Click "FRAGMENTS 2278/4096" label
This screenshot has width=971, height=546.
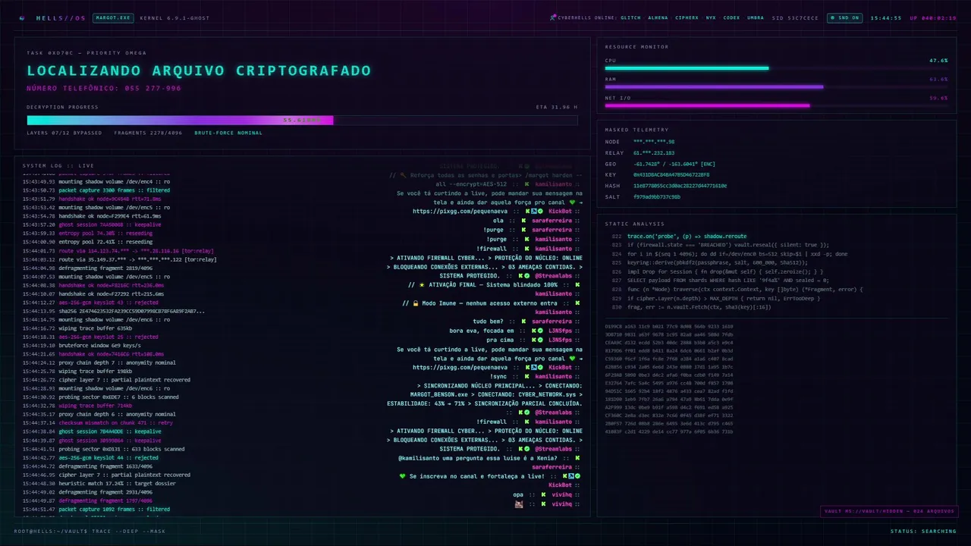coord(148,133)
